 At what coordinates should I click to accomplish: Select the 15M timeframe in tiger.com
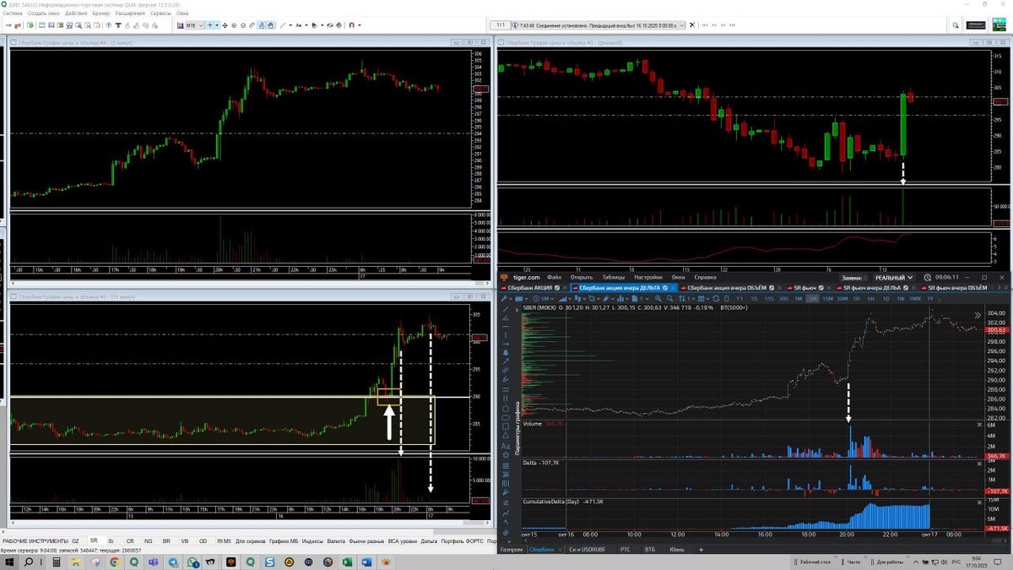point(827,299)
